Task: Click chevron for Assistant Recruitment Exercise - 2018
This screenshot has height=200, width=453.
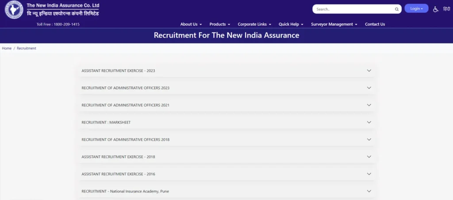Action: (369, 157)
